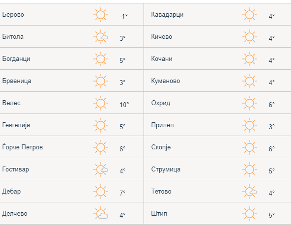Click the sun icon next to Штип
This screenshot has width=291, height=225.
pos(250,214)
